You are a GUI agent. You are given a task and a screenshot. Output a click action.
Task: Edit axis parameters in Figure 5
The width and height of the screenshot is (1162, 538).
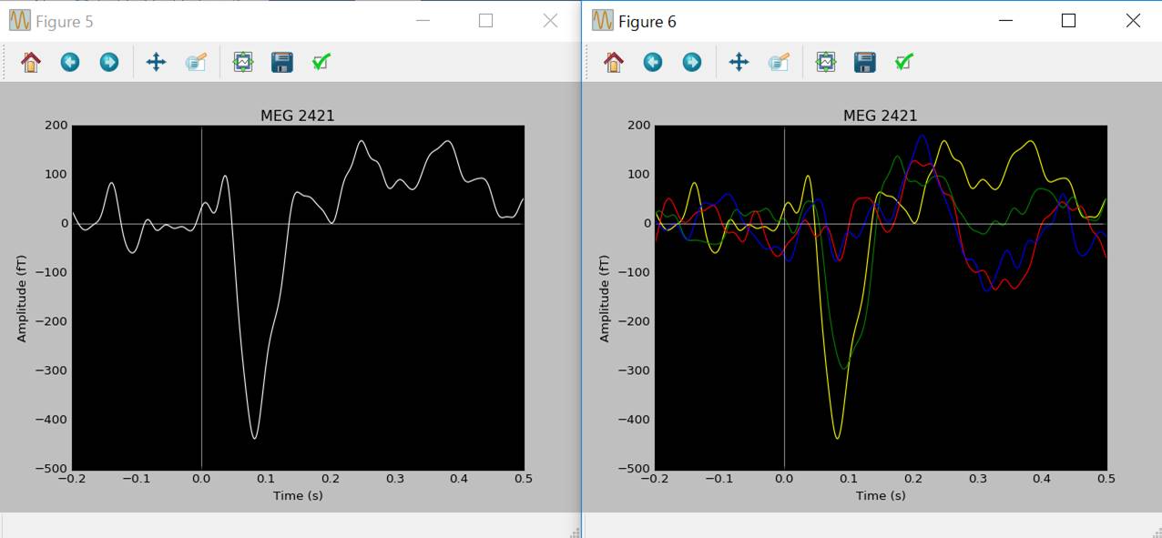click(321, 62)
